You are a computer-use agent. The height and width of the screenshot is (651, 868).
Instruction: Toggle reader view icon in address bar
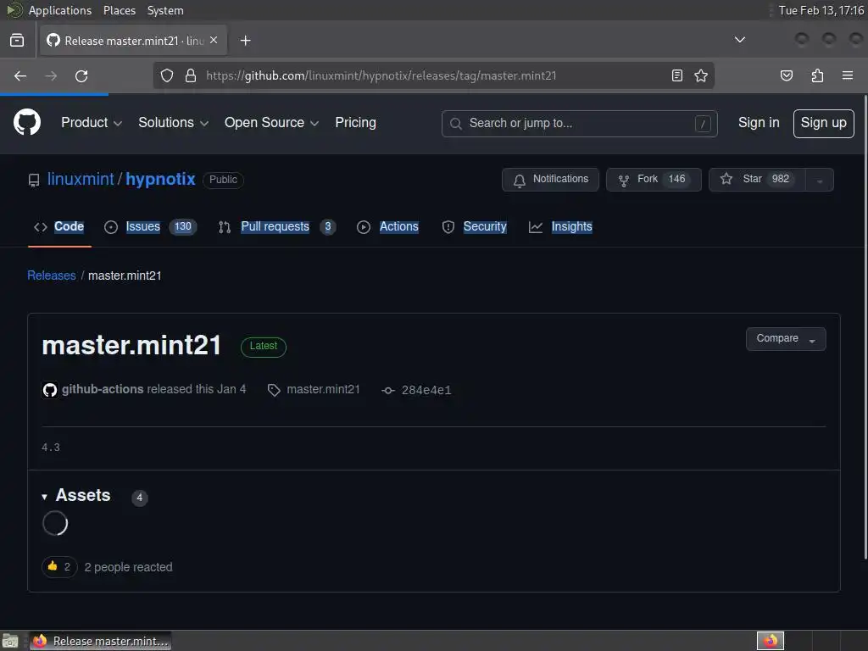tap(677, 75)
